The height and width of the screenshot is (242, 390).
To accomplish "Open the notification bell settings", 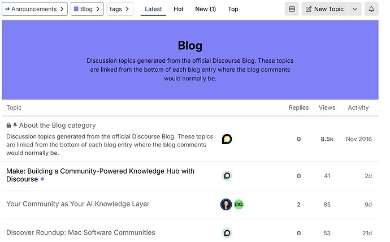I will pos(371,9).
